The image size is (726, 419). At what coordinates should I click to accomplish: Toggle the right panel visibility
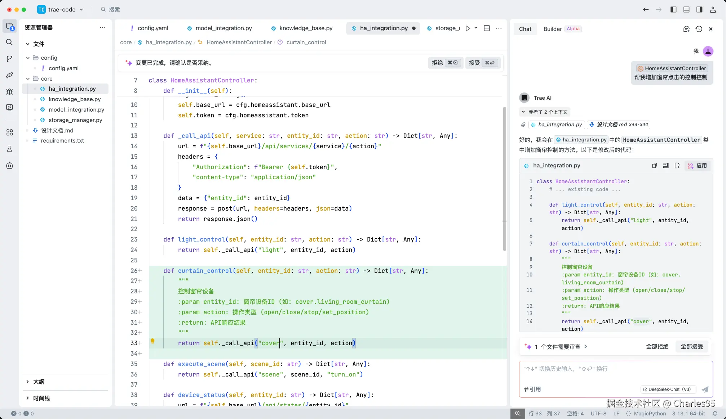[699, 9]
